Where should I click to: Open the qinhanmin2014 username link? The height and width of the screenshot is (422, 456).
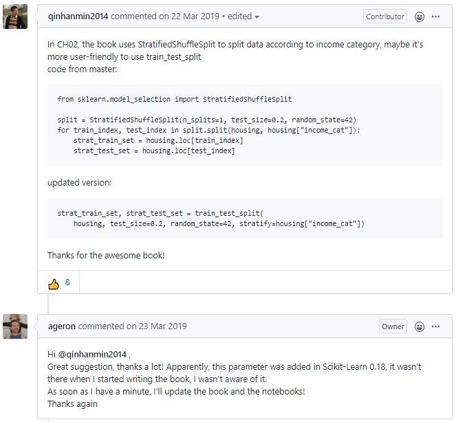78,16
